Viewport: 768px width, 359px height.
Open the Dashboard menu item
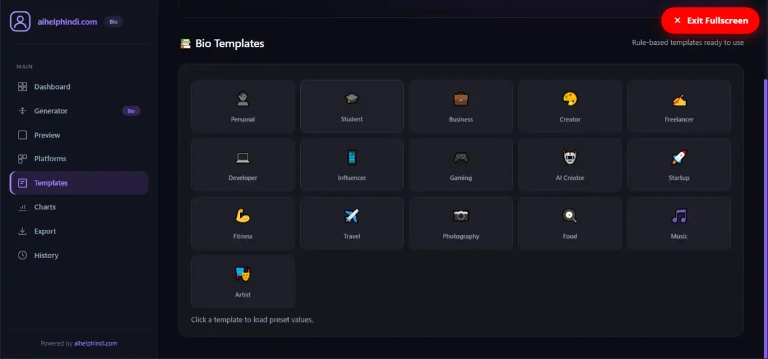pyautogui.click(x=79, y=86)
